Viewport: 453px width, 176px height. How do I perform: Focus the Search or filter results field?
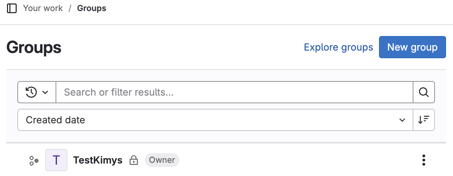[234, 92]
